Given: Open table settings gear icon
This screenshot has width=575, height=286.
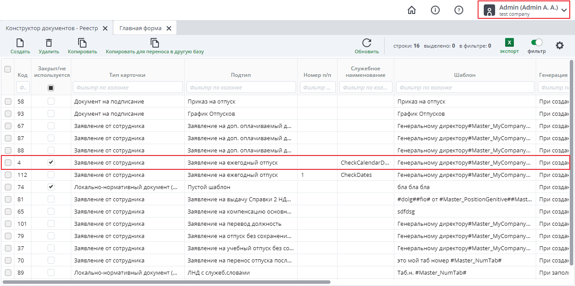Looking at the screenshot, I should point(559,45).
